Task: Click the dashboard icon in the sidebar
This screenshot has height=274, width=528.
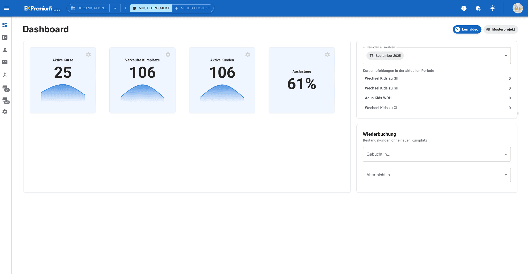Action: [5, 25]
